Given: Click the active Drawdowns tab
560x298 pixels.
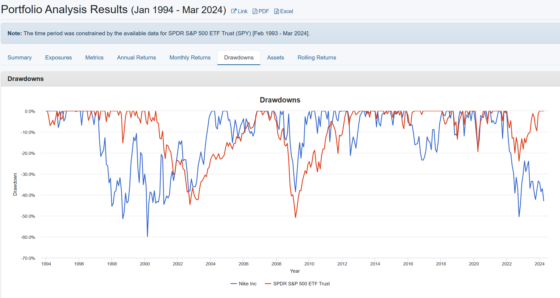Looking at the screenshot, I should (239, 58).
